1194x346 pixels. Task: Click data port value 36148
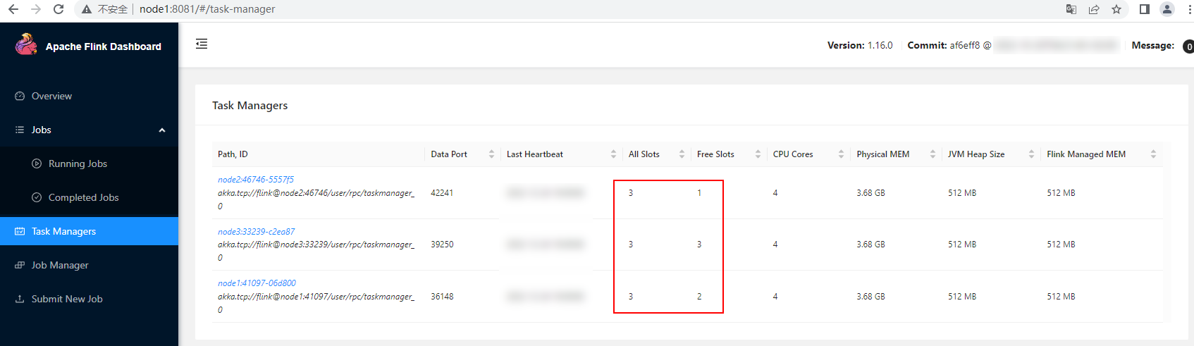pos(442,297)
